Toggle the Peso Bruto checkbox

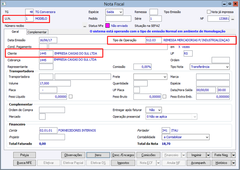[x=164, y=97]
